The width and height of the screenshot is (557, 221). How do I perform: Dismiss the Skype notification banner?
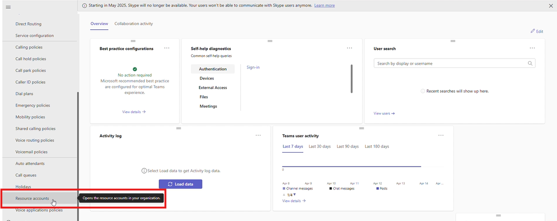pos(550,6)
